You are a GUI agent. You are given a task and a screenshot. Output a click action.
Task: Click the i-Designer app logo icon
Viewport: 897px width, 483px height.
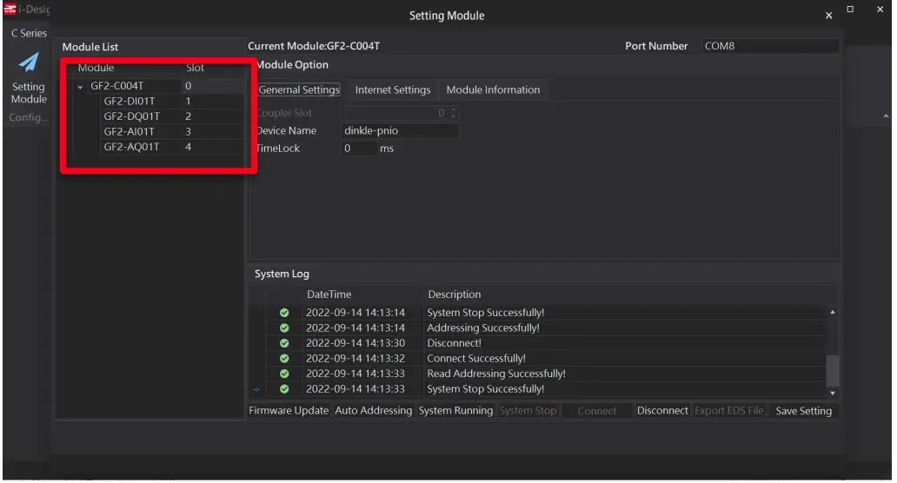click(x=9, y=9)
